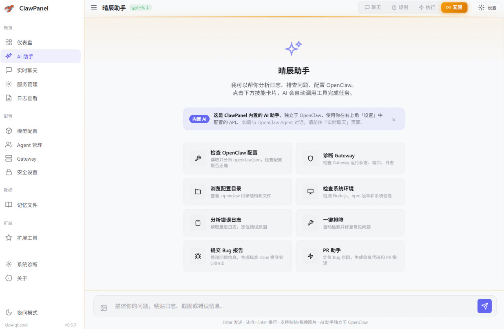
Task: Select the 诊断 Gateway shield card
Action: 350,158
